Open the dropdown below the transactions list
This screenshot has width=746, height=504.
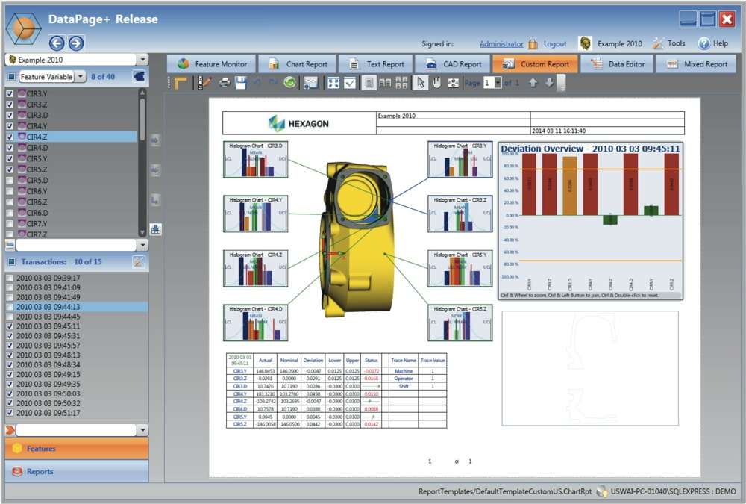(x=142, y=430)
